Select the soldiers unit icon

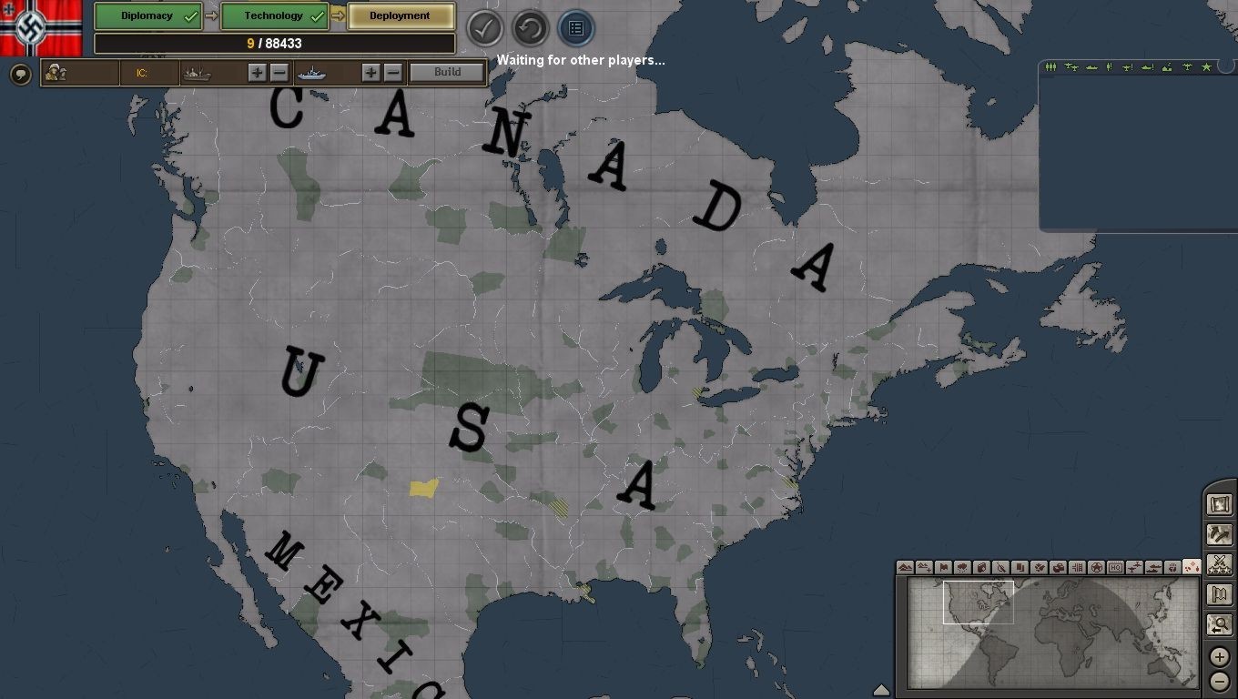[x=56, y=73]
